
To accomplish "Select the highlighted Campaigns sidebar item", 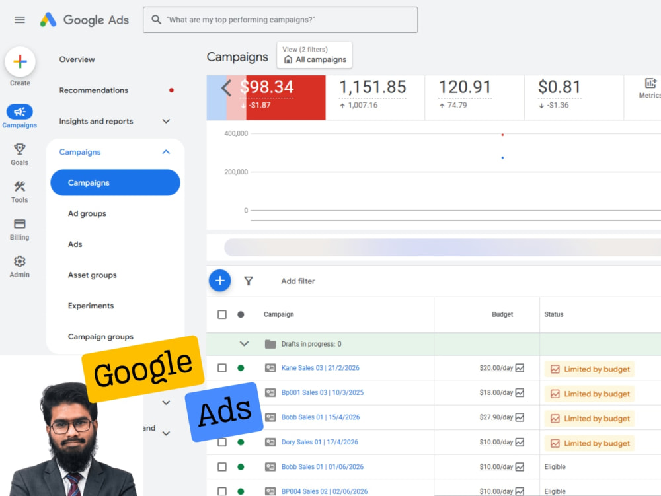I will click(115, 182).
